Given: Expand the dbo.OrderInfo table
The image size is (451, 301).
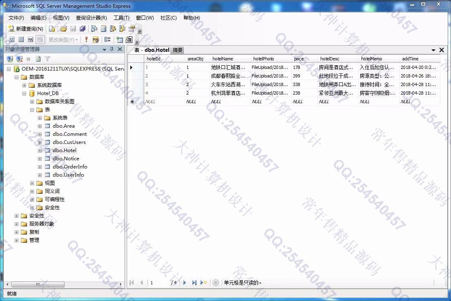Looking at the screenshot, I should [x=40, y=167].
